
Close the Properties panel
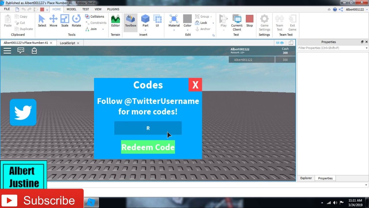(x=367, y=42)
